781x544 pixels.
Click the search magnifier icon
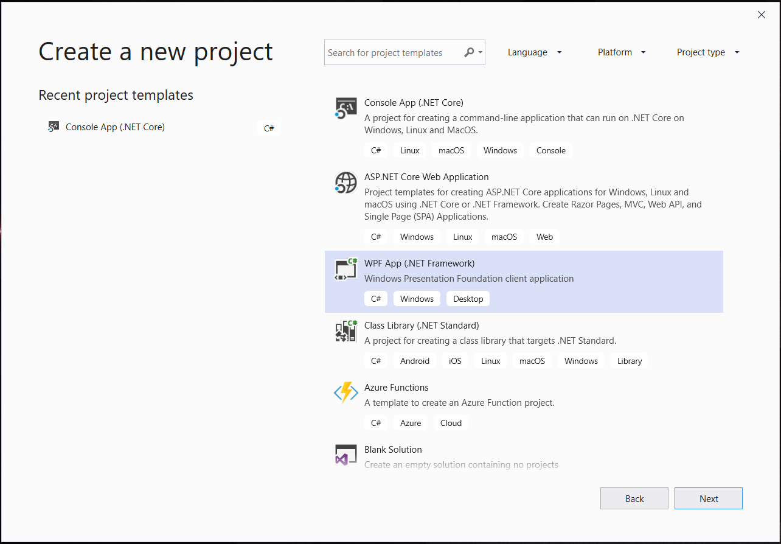(468, 52)
